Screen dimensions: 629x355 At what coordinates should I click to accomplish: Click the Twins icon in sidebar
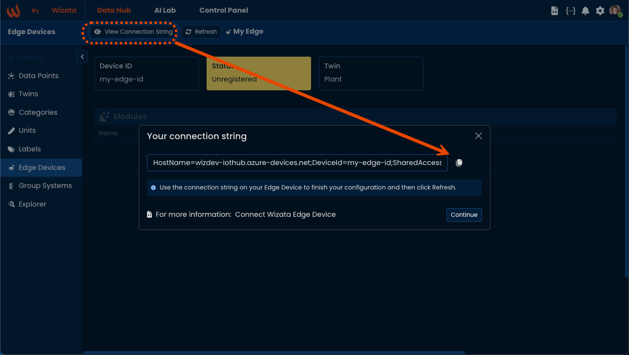click(11, 94)
